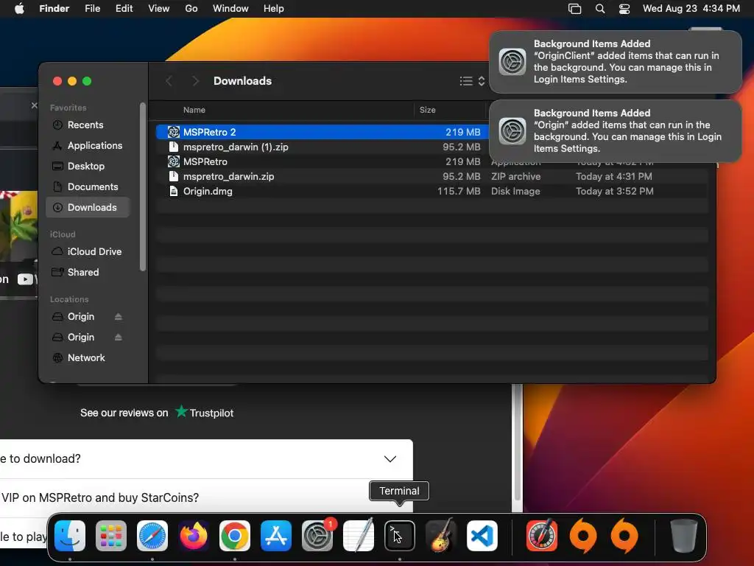Open Shared in Finder sidebar

click(88, 273)
